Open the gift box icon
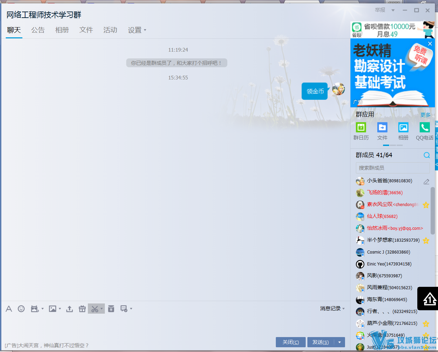The width and height of the screenshot is (438, 352). point(82,309)
